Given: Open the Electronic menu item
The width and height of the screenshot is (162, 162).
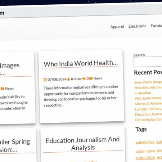Looking at the screenshot, I should (137, 26).
